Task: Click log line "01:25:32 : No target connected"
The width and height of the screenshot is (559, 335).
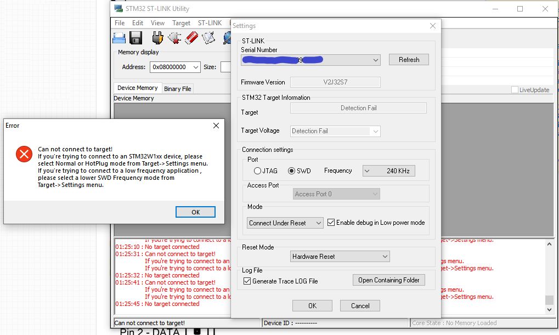Action: (x=157, y=275)
